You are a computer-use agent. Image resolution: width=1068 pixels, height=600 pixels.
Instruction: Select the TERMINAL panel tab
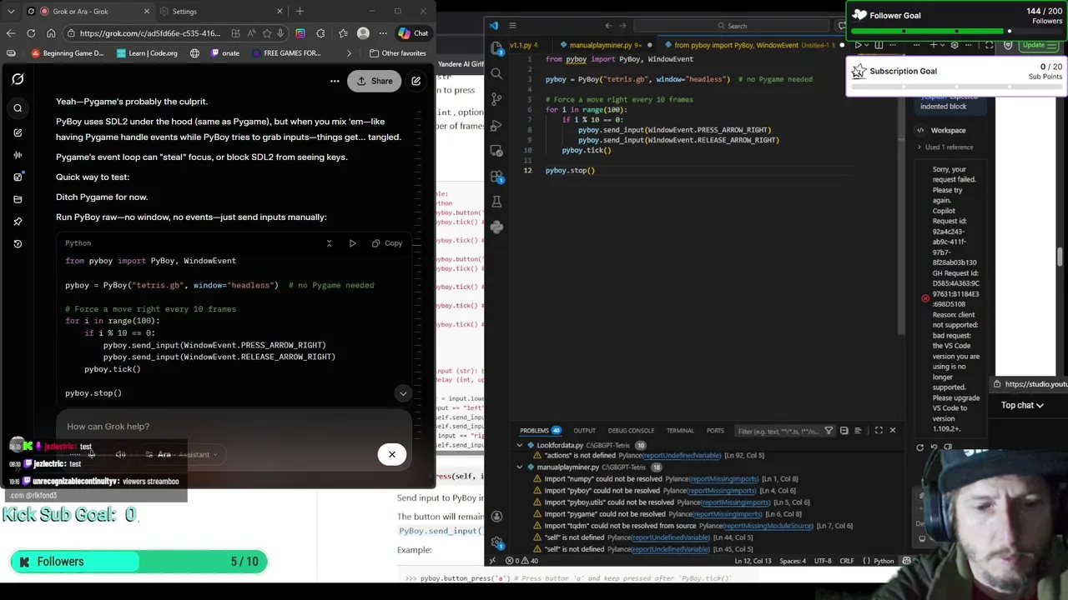680,431
